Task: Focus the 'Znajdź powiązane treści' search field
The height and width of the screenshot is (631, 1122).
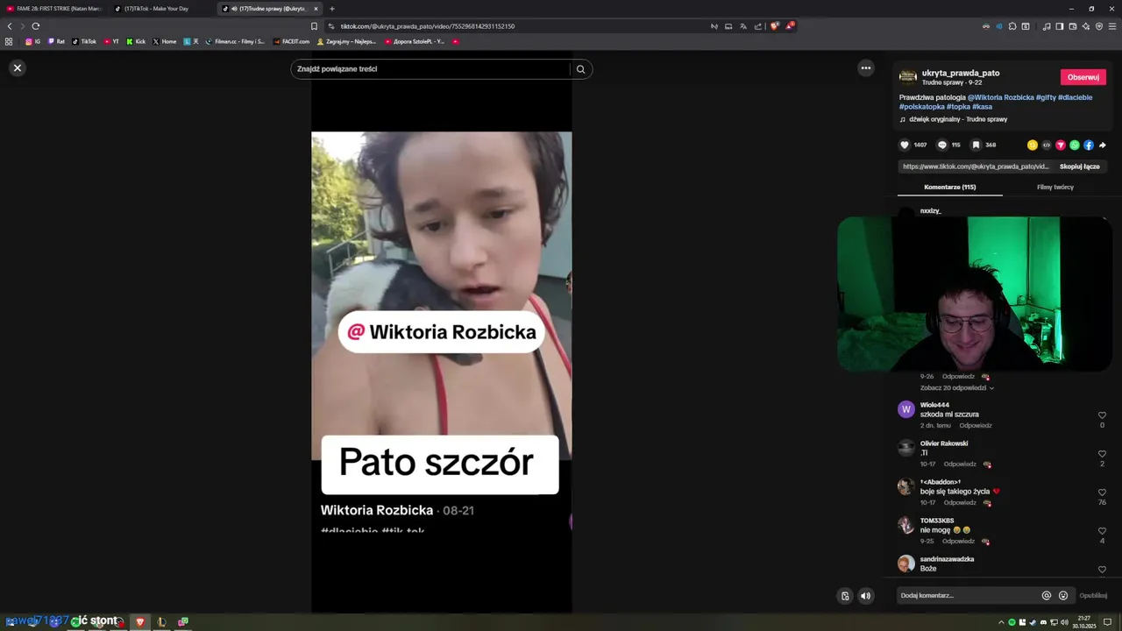Action: click(430, 69)
